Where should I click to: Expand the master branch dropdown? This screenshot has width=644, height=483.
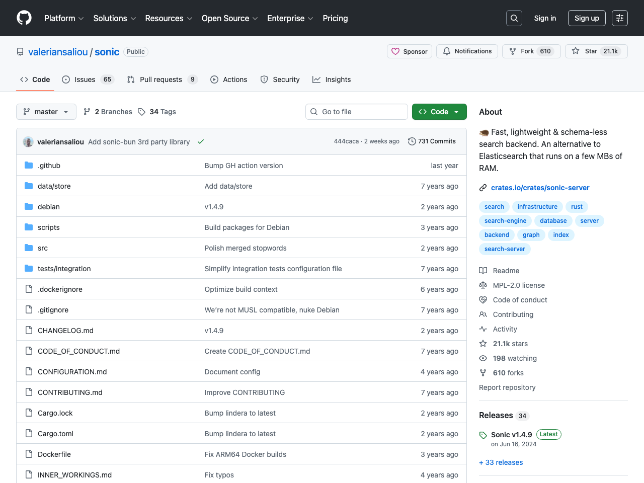coord(46,112)
